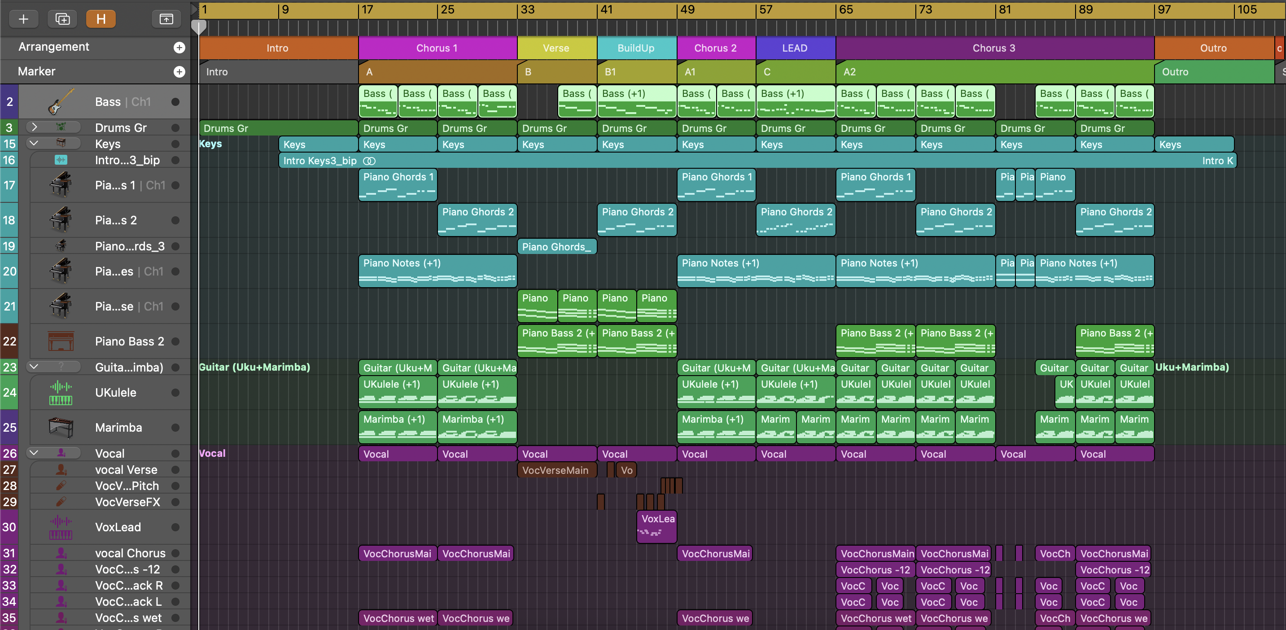The image size is (1286, 630).
Task: Expand the Drums Gr track stack
Action: point(34,127)
